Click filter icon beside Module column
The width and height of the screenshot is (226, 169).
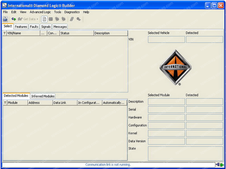5,103
